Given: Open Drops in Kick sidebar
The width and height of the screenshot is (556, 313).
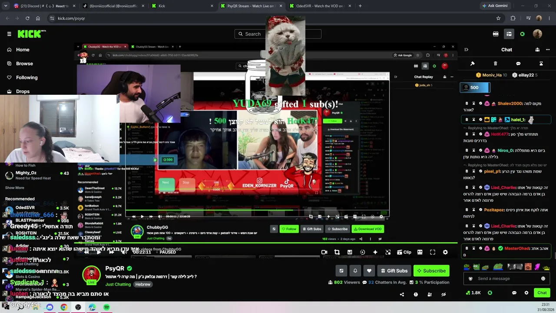Looking at the screenshot, I should 18,91.
